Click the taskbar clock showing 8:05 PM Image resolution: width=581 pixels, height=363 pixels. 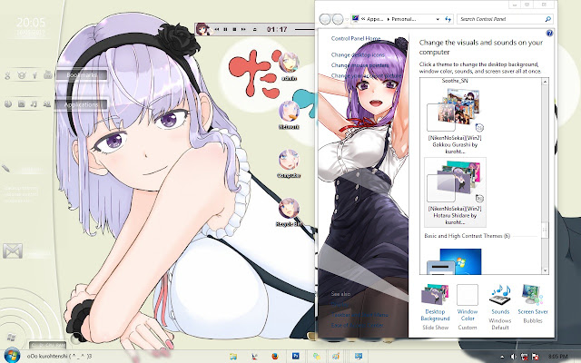coord(557,357)
